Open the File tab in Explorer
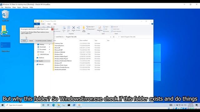 pos(37,24)
